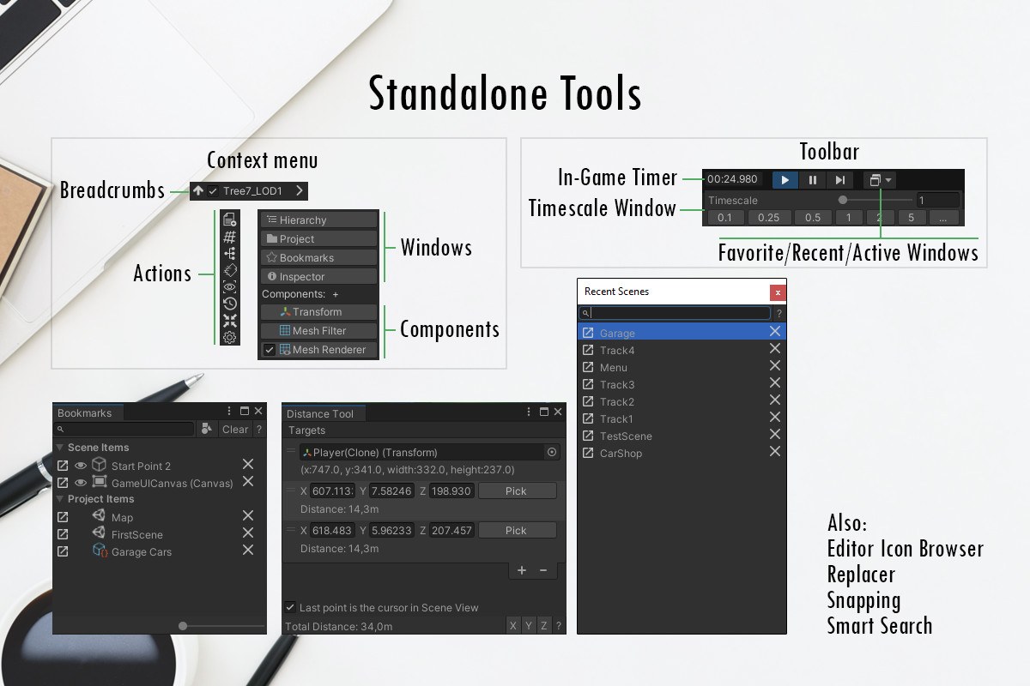
Task: Remove Menu from the recent scenes
Action: pyautogui.click(x=775, y=366)
